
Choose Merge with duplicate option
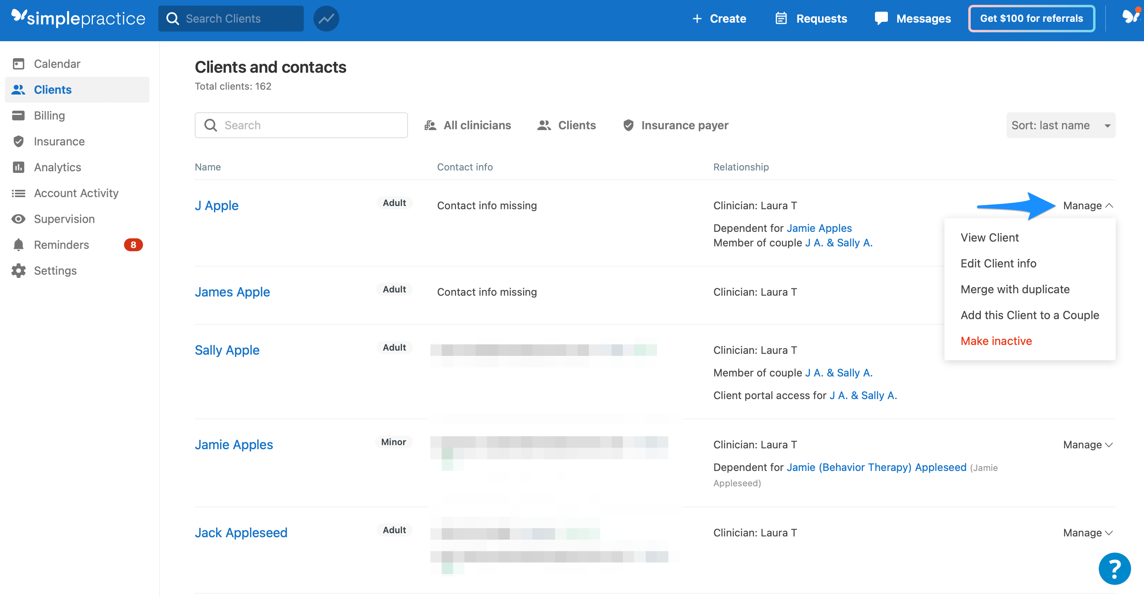pos(1015,289)
